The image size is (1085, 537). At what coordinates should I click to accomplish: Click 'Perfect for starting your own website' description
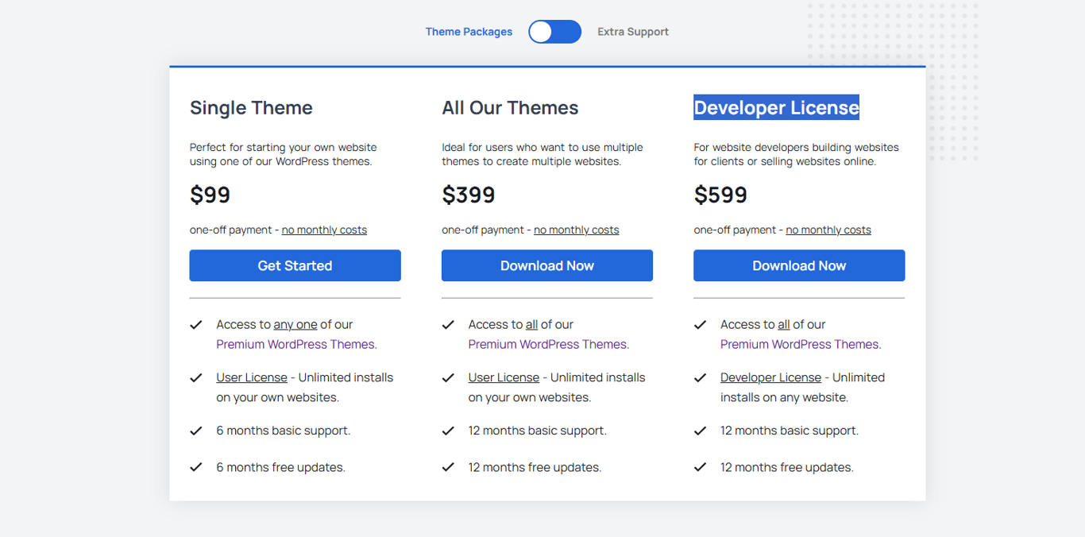(283, 154)
